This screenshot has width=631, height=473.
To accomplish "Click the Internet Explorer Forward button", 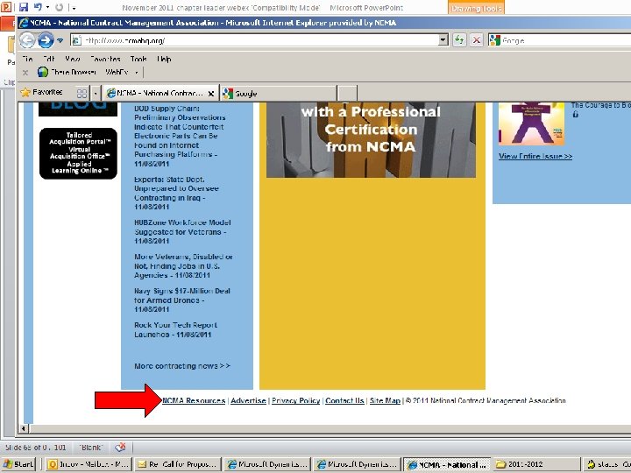I will point(46,40).
